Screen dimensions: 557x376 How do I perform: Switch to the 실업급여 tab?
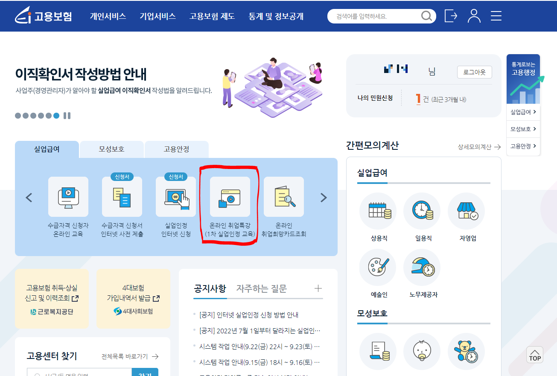point(47,149)
